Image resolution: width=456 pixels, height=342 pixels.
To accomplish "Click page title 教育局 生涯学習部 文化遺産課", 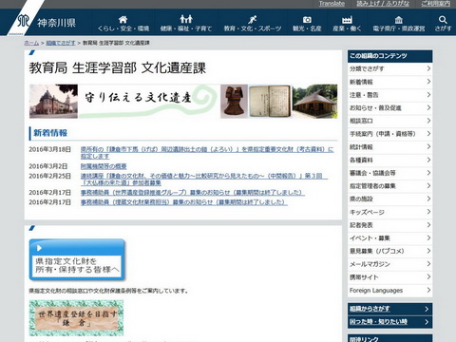I will [118, 68].
